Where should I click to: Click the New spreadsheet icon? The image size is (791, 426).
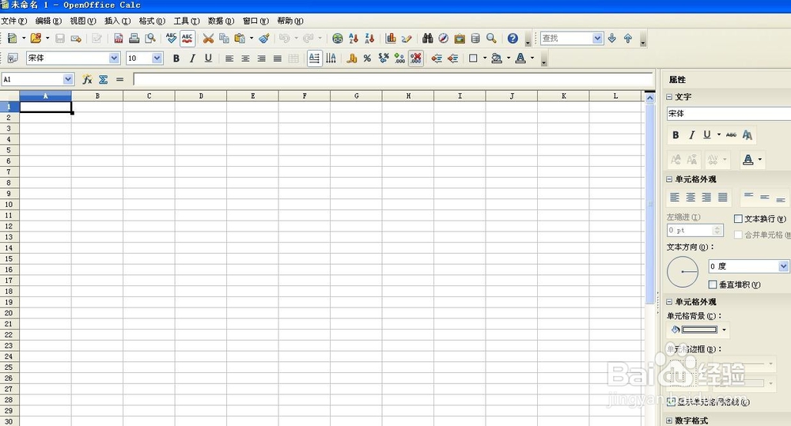tap(12, 38)
